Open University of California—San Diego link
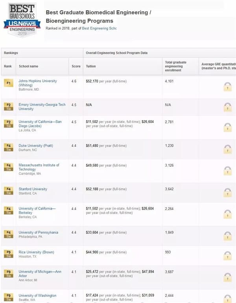This screenshot has height=303, width=236. pos(40,124)
